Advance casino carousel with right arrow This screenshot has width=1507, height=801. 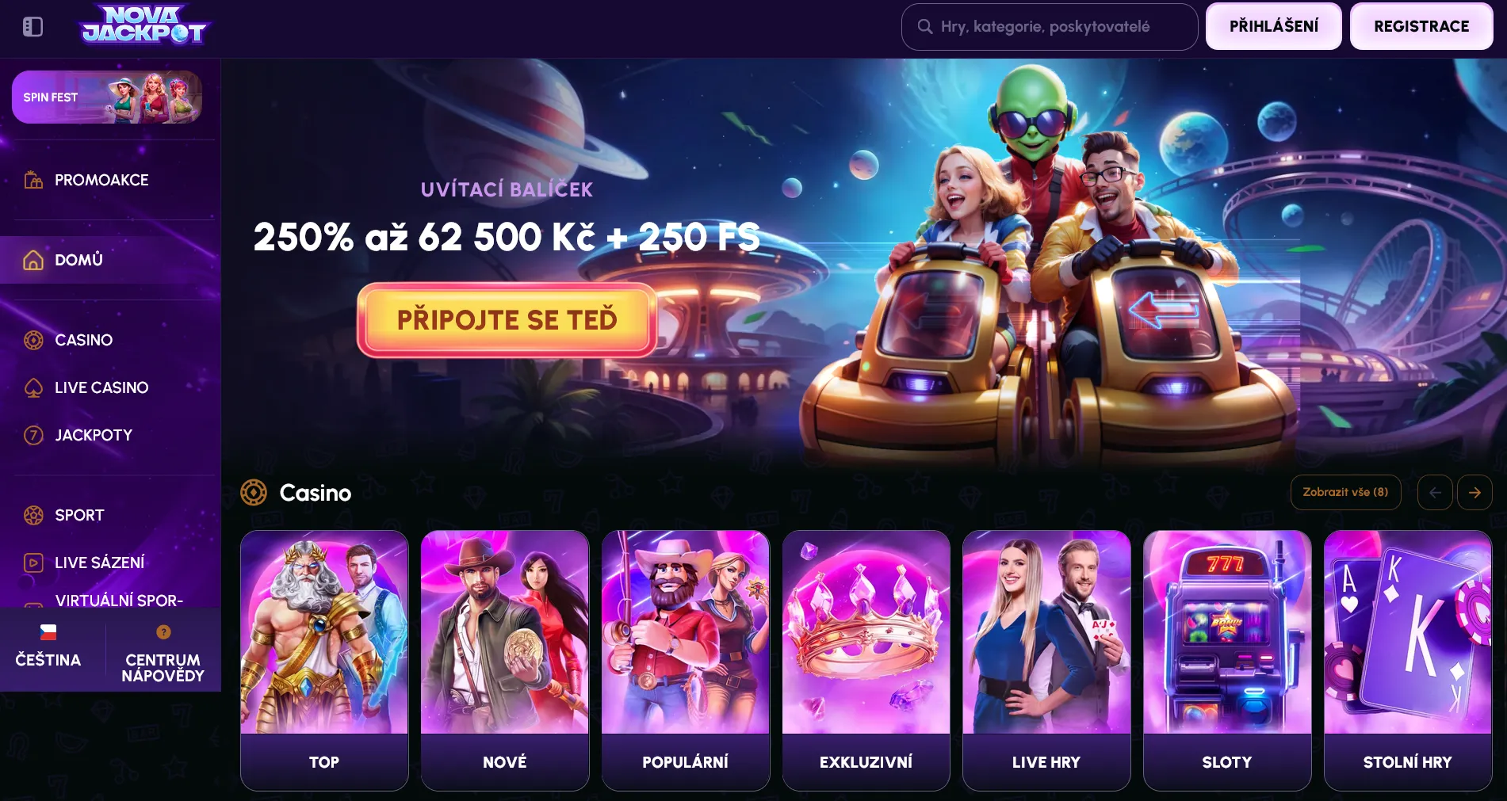pyautogui.click(x=1474, y=492)
